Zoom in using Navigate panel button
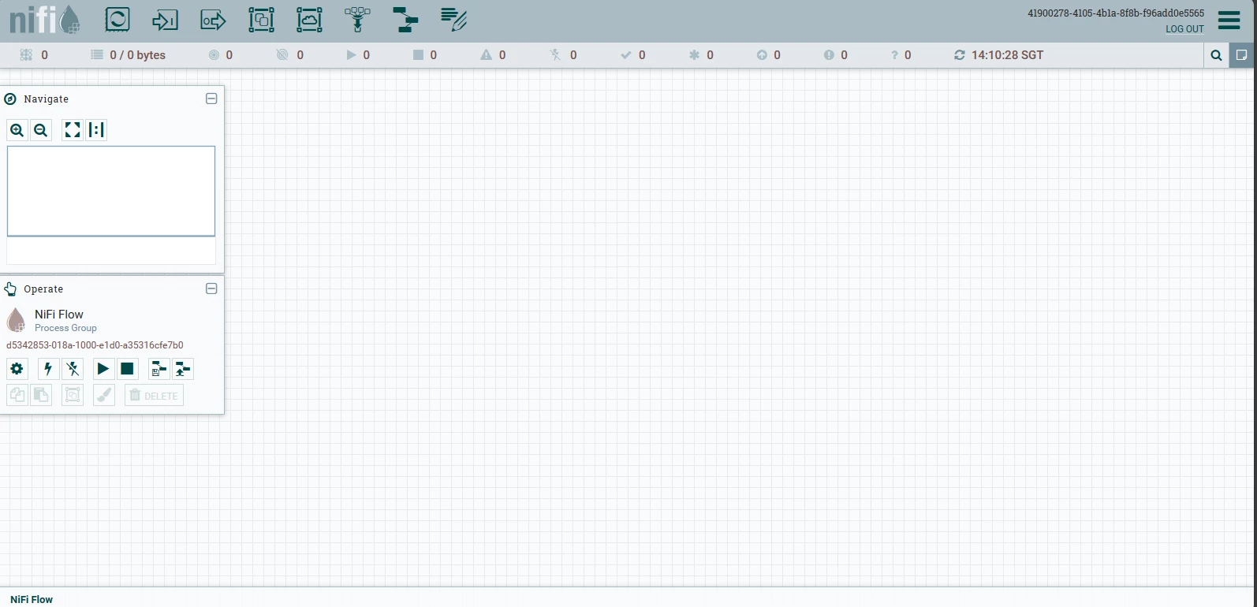 17,130
